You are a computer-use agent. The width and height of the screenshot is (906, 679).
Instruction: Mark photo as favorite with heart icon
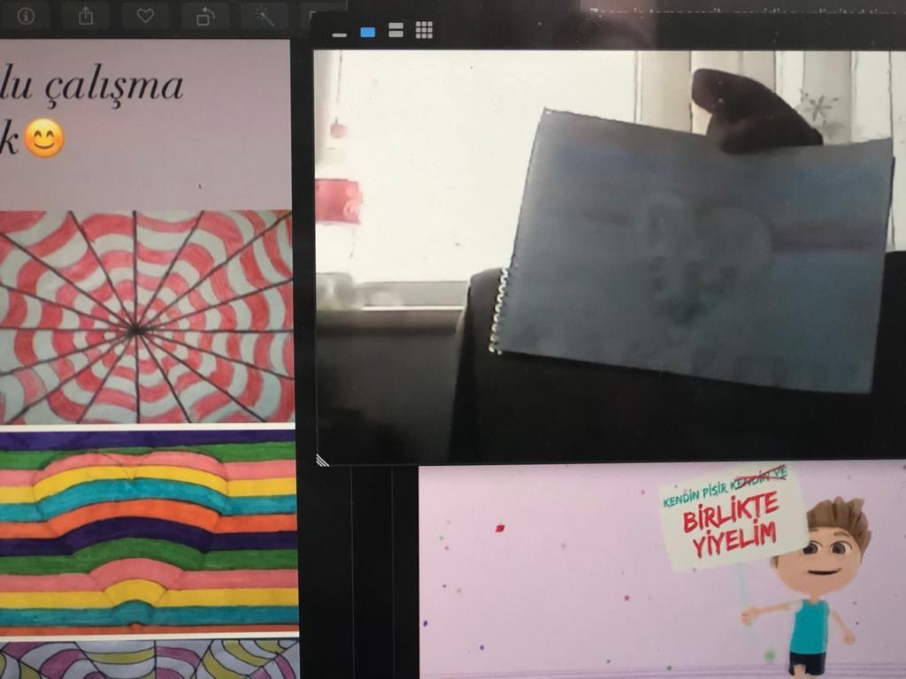[145, 16]
